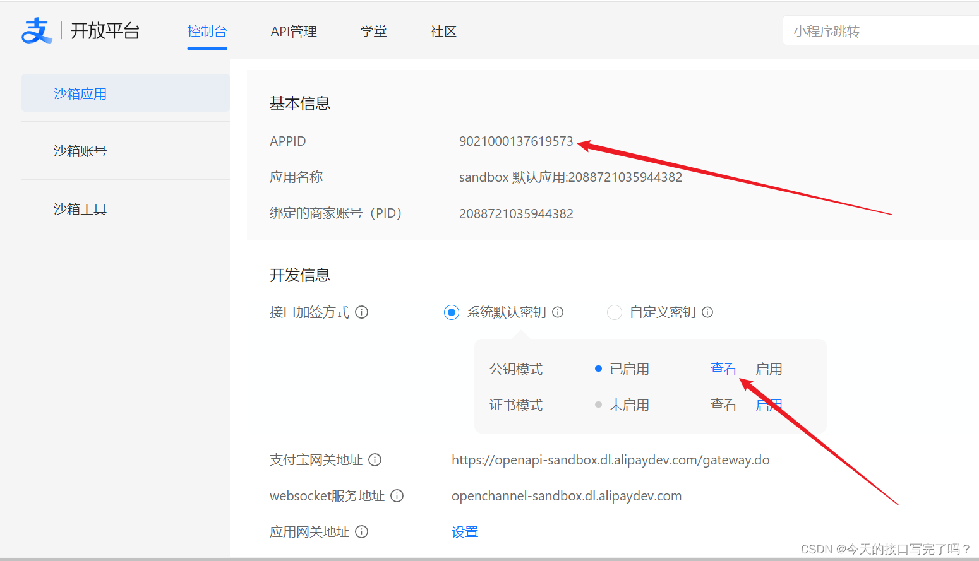The width and height of the screenshot is (979, 561).
Task: Click the 基本信息 section heading
Action: coord(300,103)
